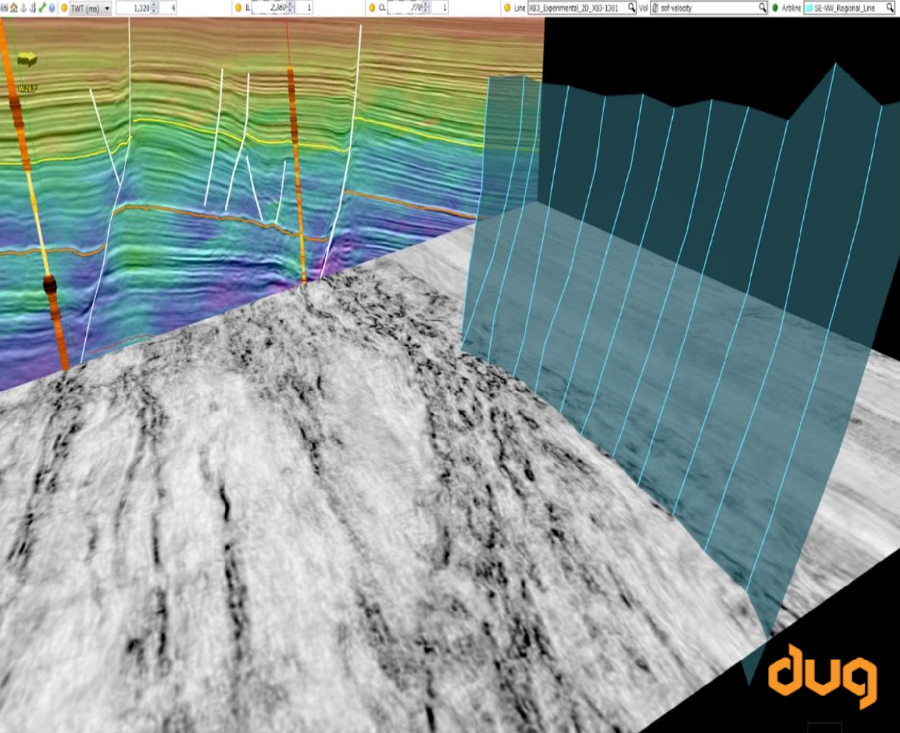Toggle the yellow indicator beside the IL field
This screenshot has width=900, height=733.
pyautogui.click(x=237, y=8)
